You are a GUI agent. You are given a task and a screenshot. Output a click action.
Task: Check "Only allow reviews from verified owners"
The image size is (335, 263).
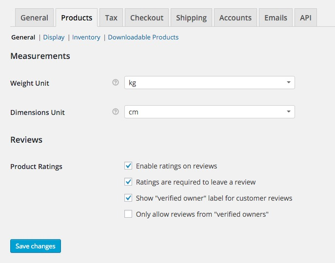129,214
